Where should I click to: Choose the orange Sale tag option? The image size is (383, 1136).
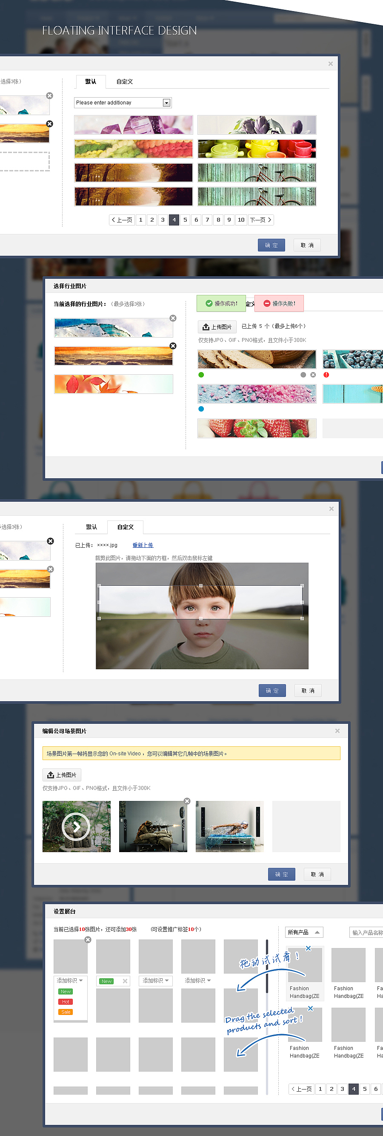[66, 1012]
